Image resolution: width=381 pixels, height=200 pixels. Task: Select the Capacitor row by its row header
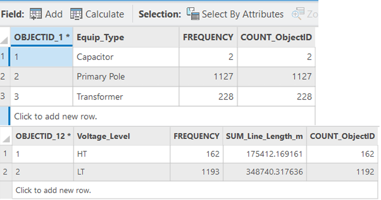coord(4,57)
